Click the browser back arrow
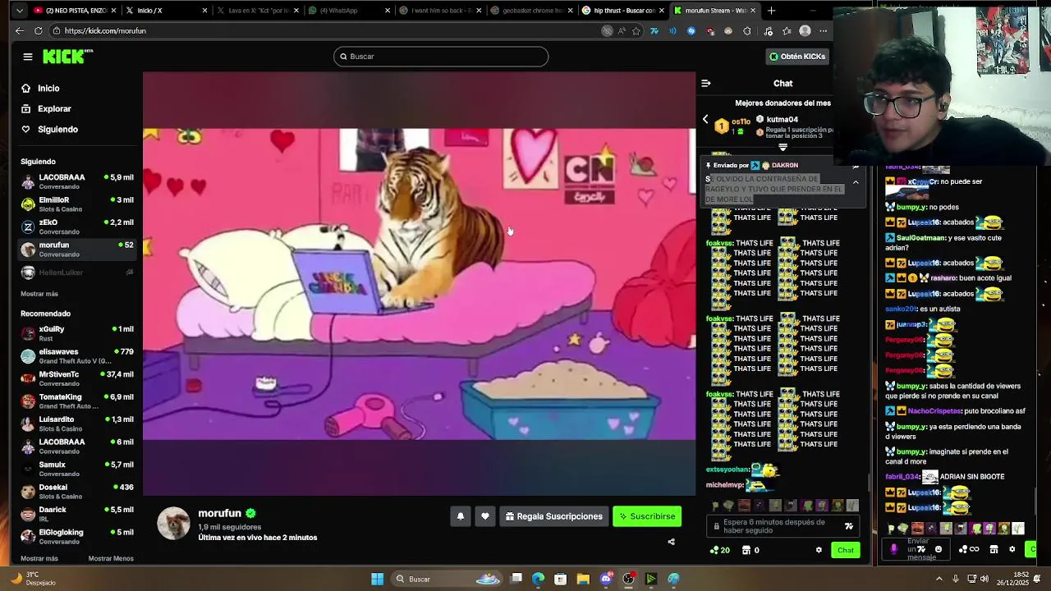This screenshot has height=591, width=1051. point(20,30)
